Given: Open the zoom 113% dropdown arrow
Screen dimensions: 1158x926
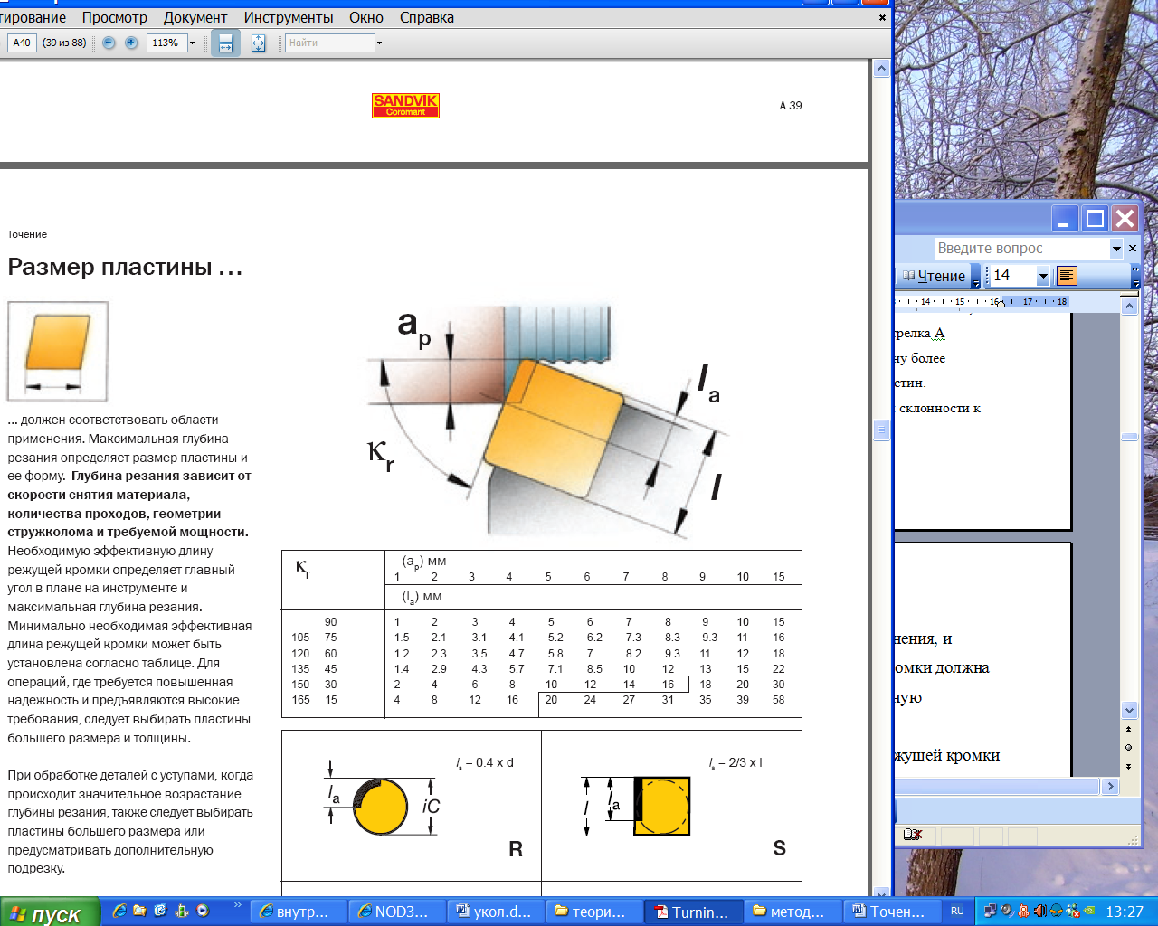Looking at the screenshot, I should [192, 43].
